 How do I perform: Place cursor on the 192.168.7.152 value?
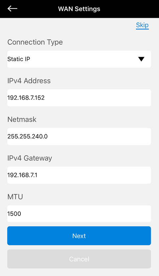click(26, 98)
